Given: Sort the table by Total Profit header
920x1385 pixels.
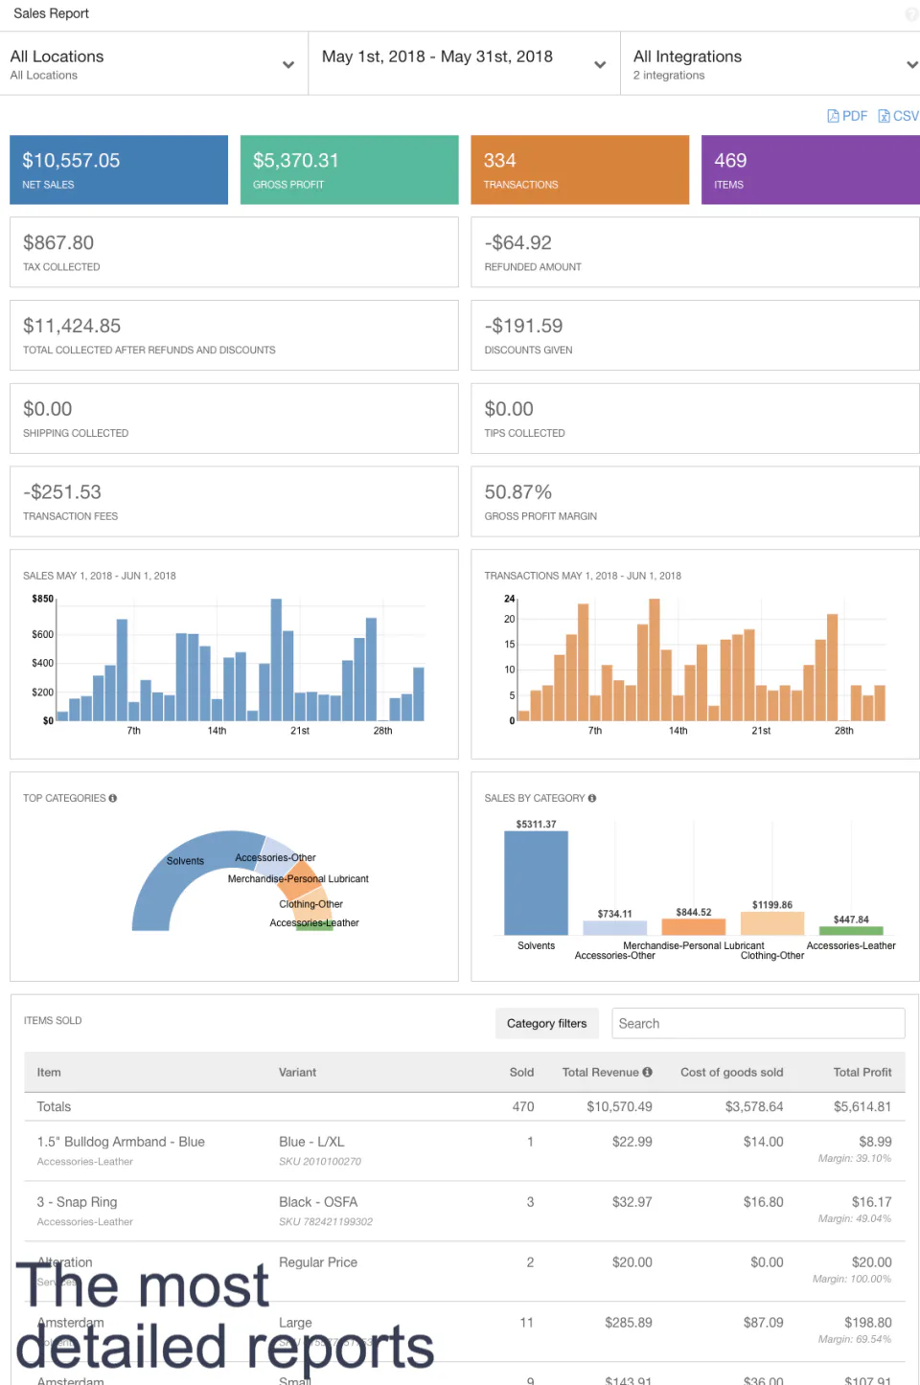Looking at the screenshot, I should pos(862,1072).
